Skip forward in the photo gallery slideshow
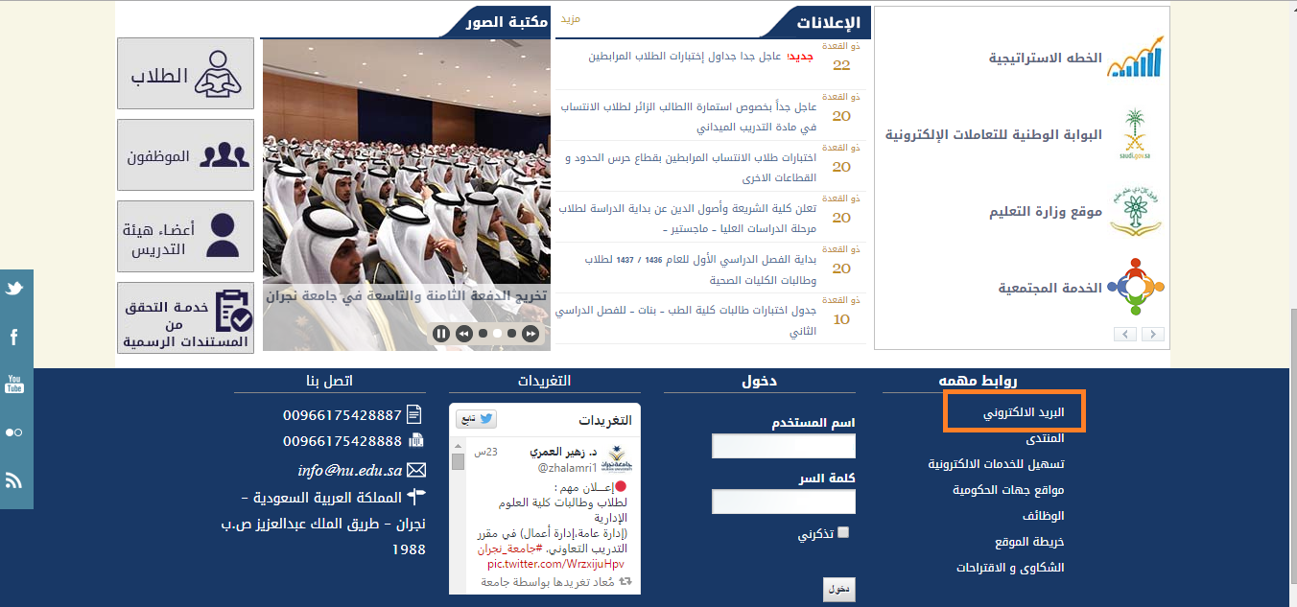 click(530, 334)
